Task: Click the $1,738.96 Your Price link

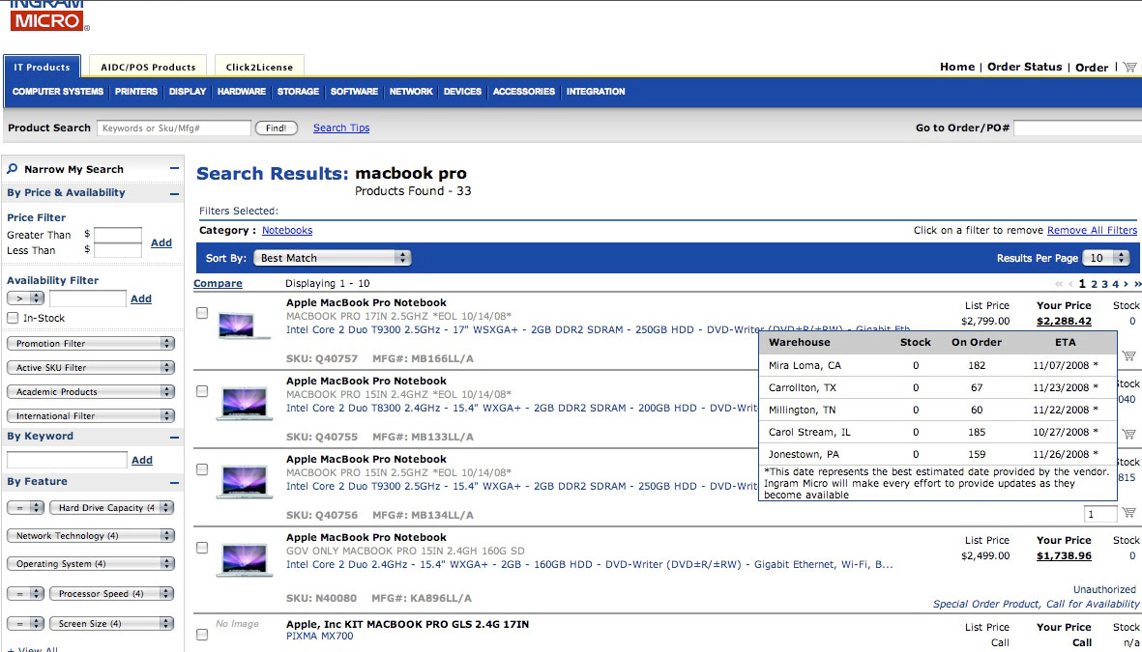Action: click(1064, 556)
